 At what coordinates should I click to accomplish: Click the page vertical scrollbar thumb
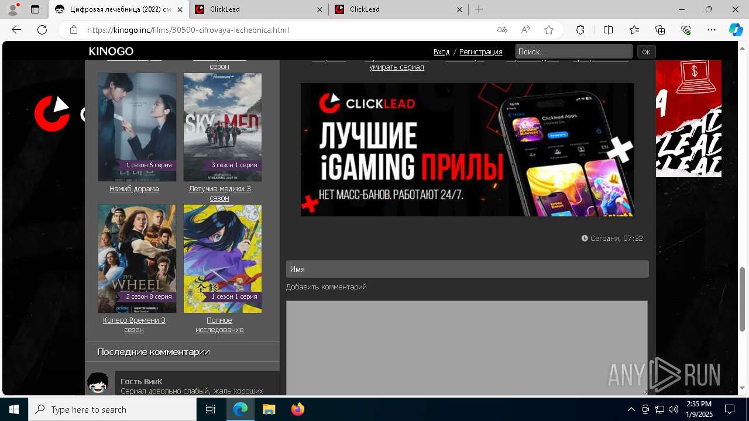tap(743, 299)
